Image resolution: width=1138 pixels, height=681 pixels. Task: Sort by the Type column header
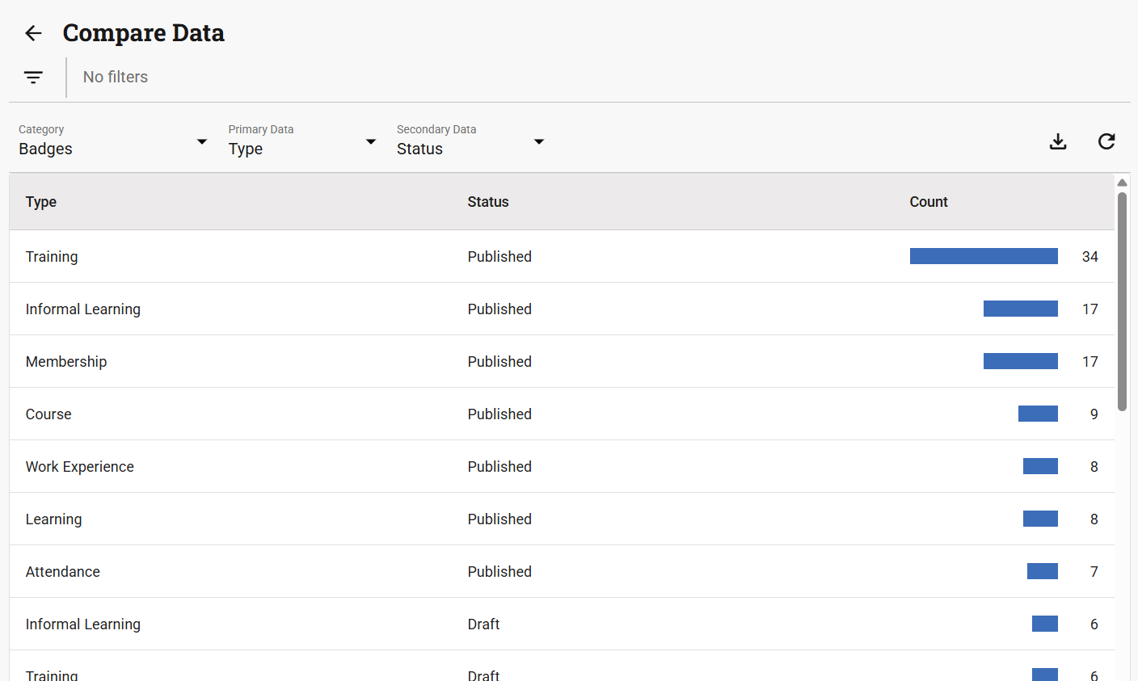[x=41, y=202]
